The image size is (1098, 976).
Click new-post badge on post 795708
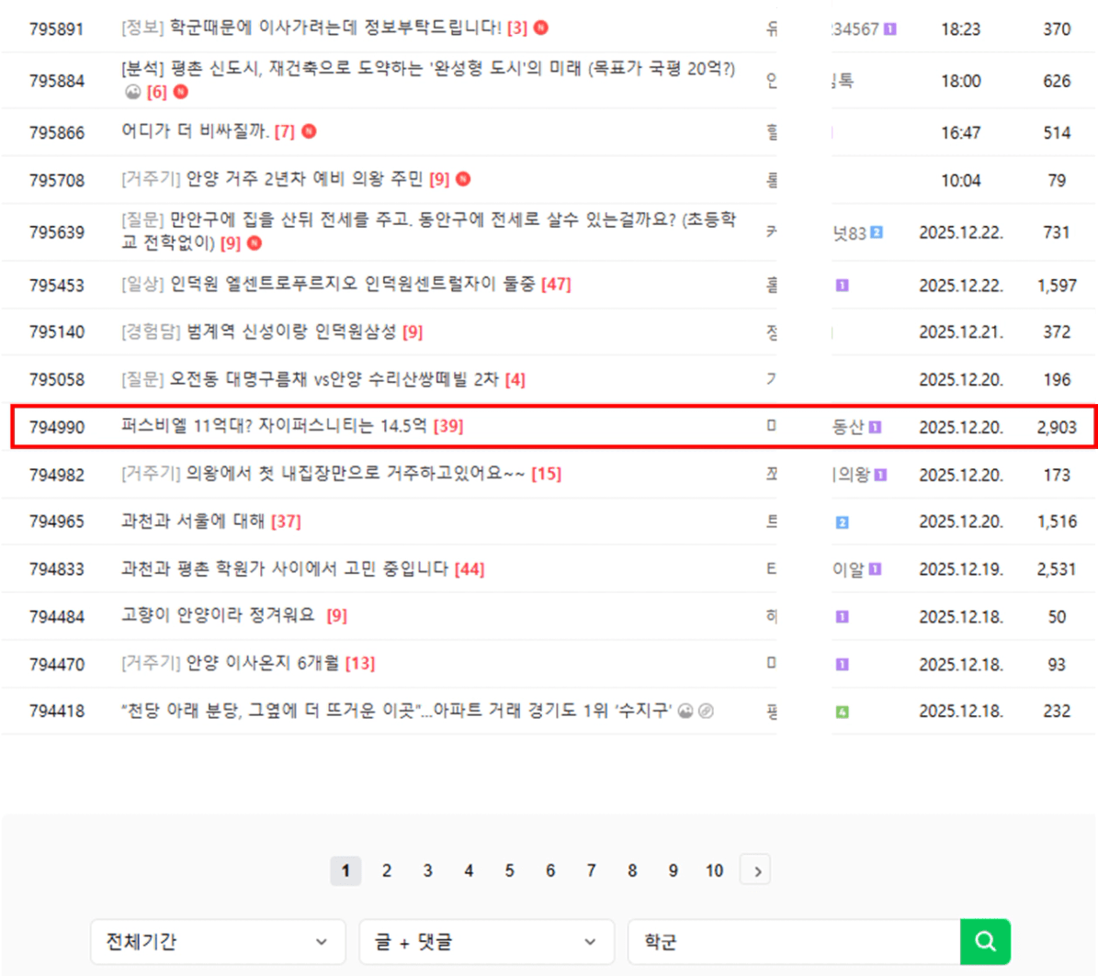coord(463,179)
